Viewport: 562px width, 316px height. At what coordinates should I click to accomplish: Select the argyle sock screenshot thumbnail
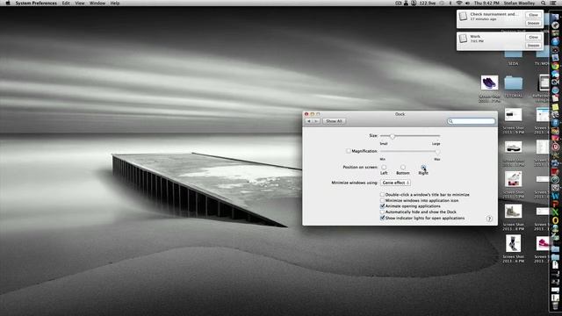pos(513,243)
